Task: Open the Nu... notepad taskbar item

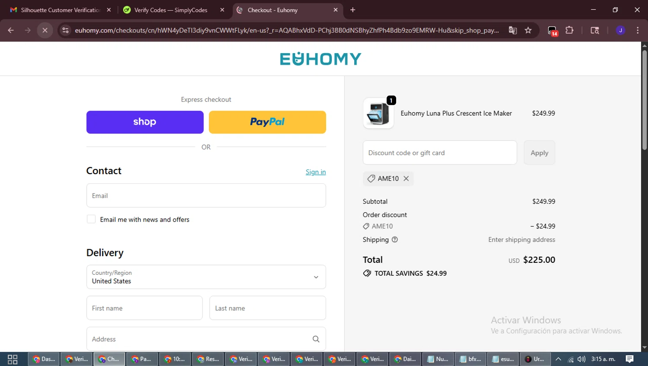Action: (x=438, y=359)
